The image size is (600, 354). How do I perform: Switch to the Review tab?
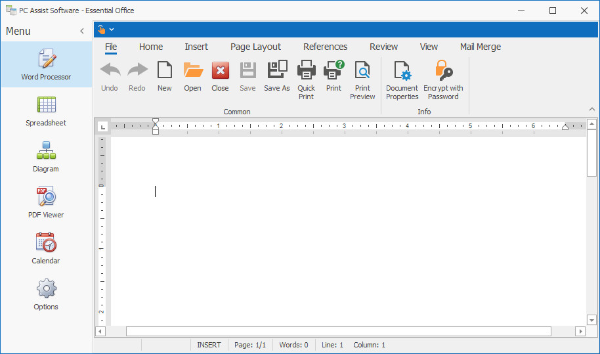tap(383, 47)
